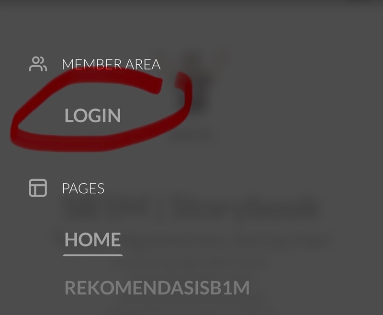The image size is (383, 315).
Task: Sign in via LOGIN under Member Area
Action: 92,116
